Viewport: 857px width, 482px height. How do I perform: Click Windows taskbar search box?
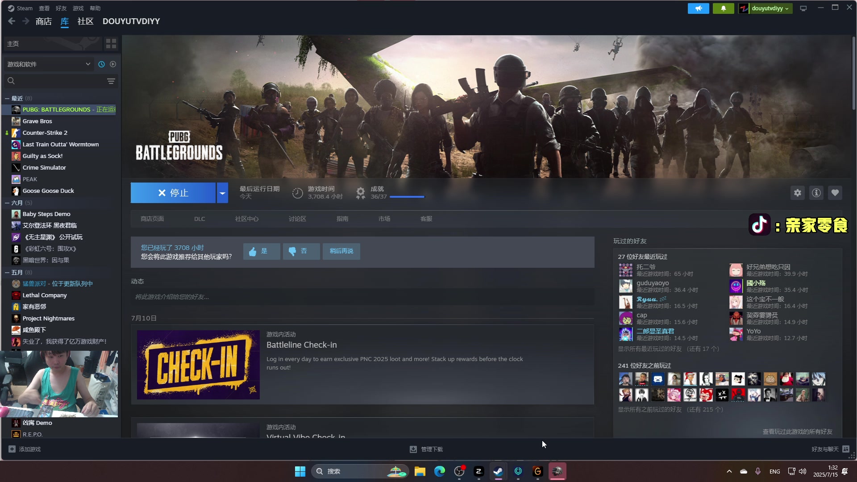[x=360, y=471]
